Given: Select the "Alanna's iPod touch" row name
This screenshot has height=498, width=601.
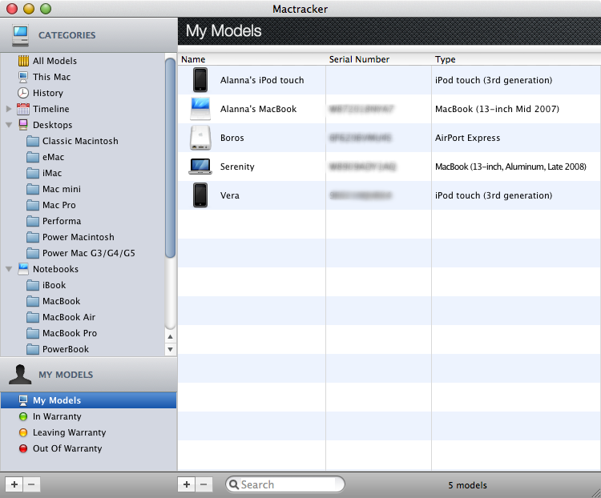Looking at the screenshot, I should (262, 80).
